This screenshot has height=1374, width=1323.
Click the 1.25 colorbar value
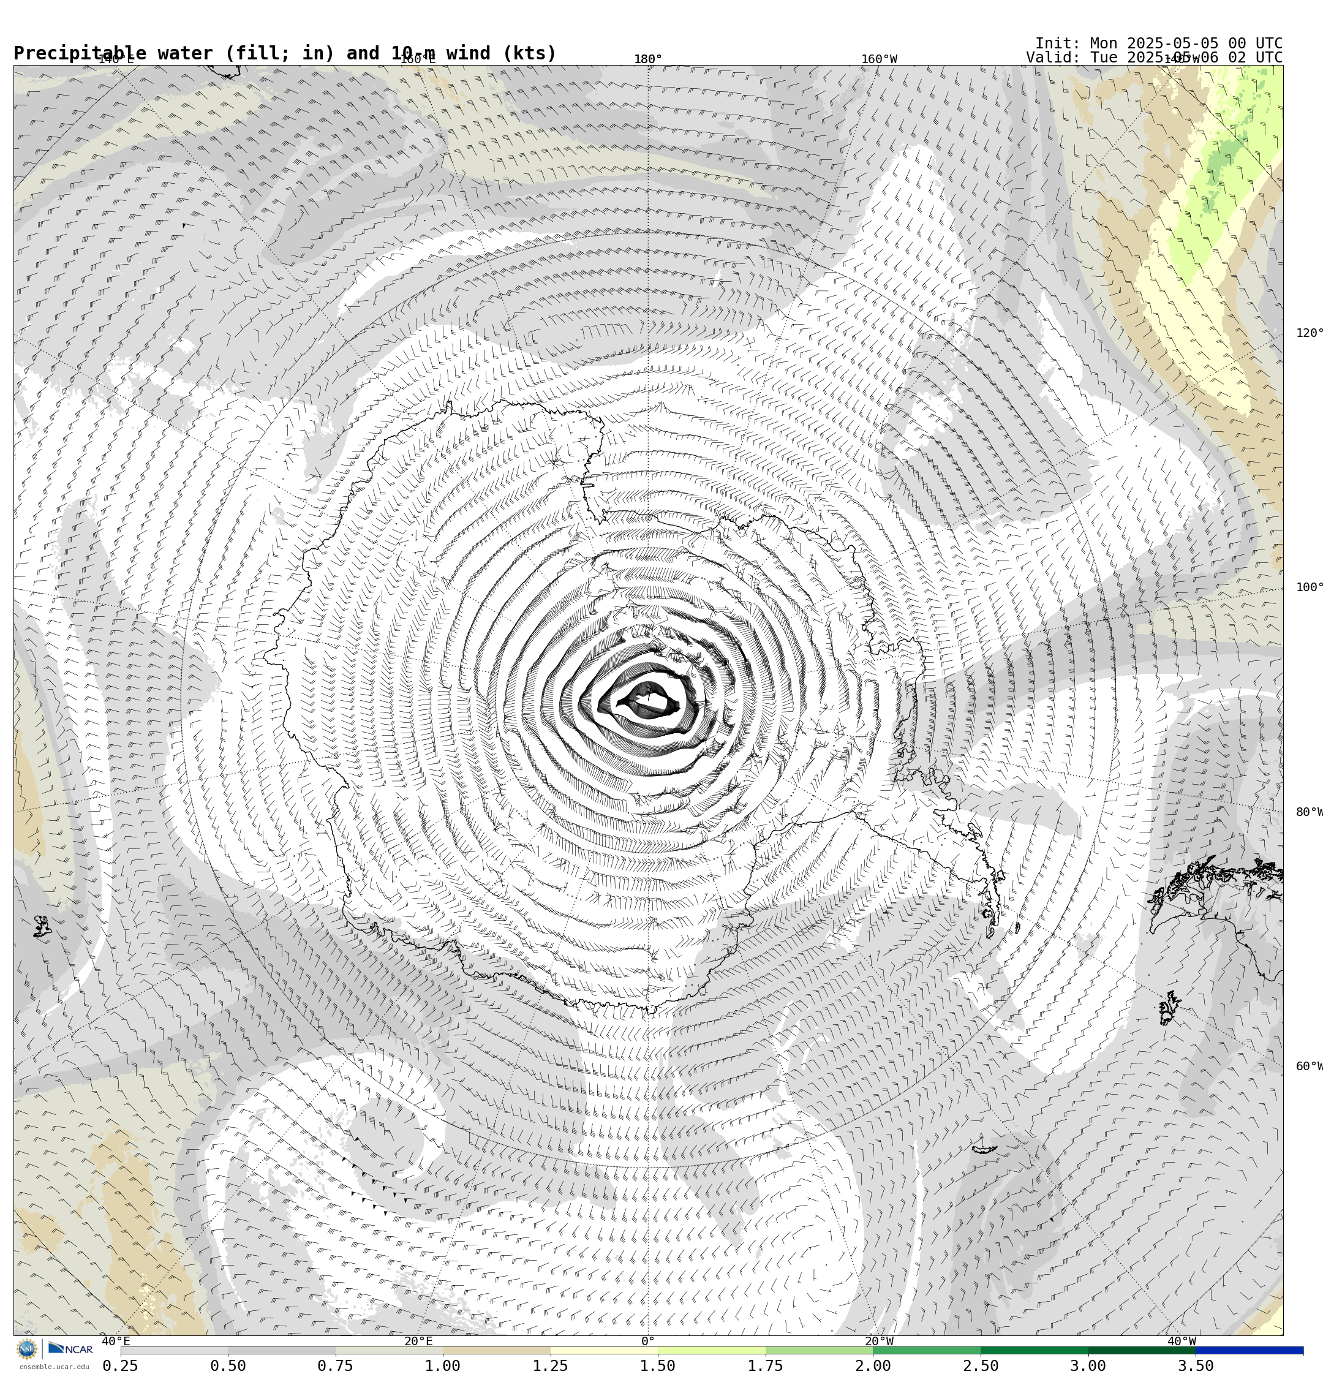pos(551,1365)
